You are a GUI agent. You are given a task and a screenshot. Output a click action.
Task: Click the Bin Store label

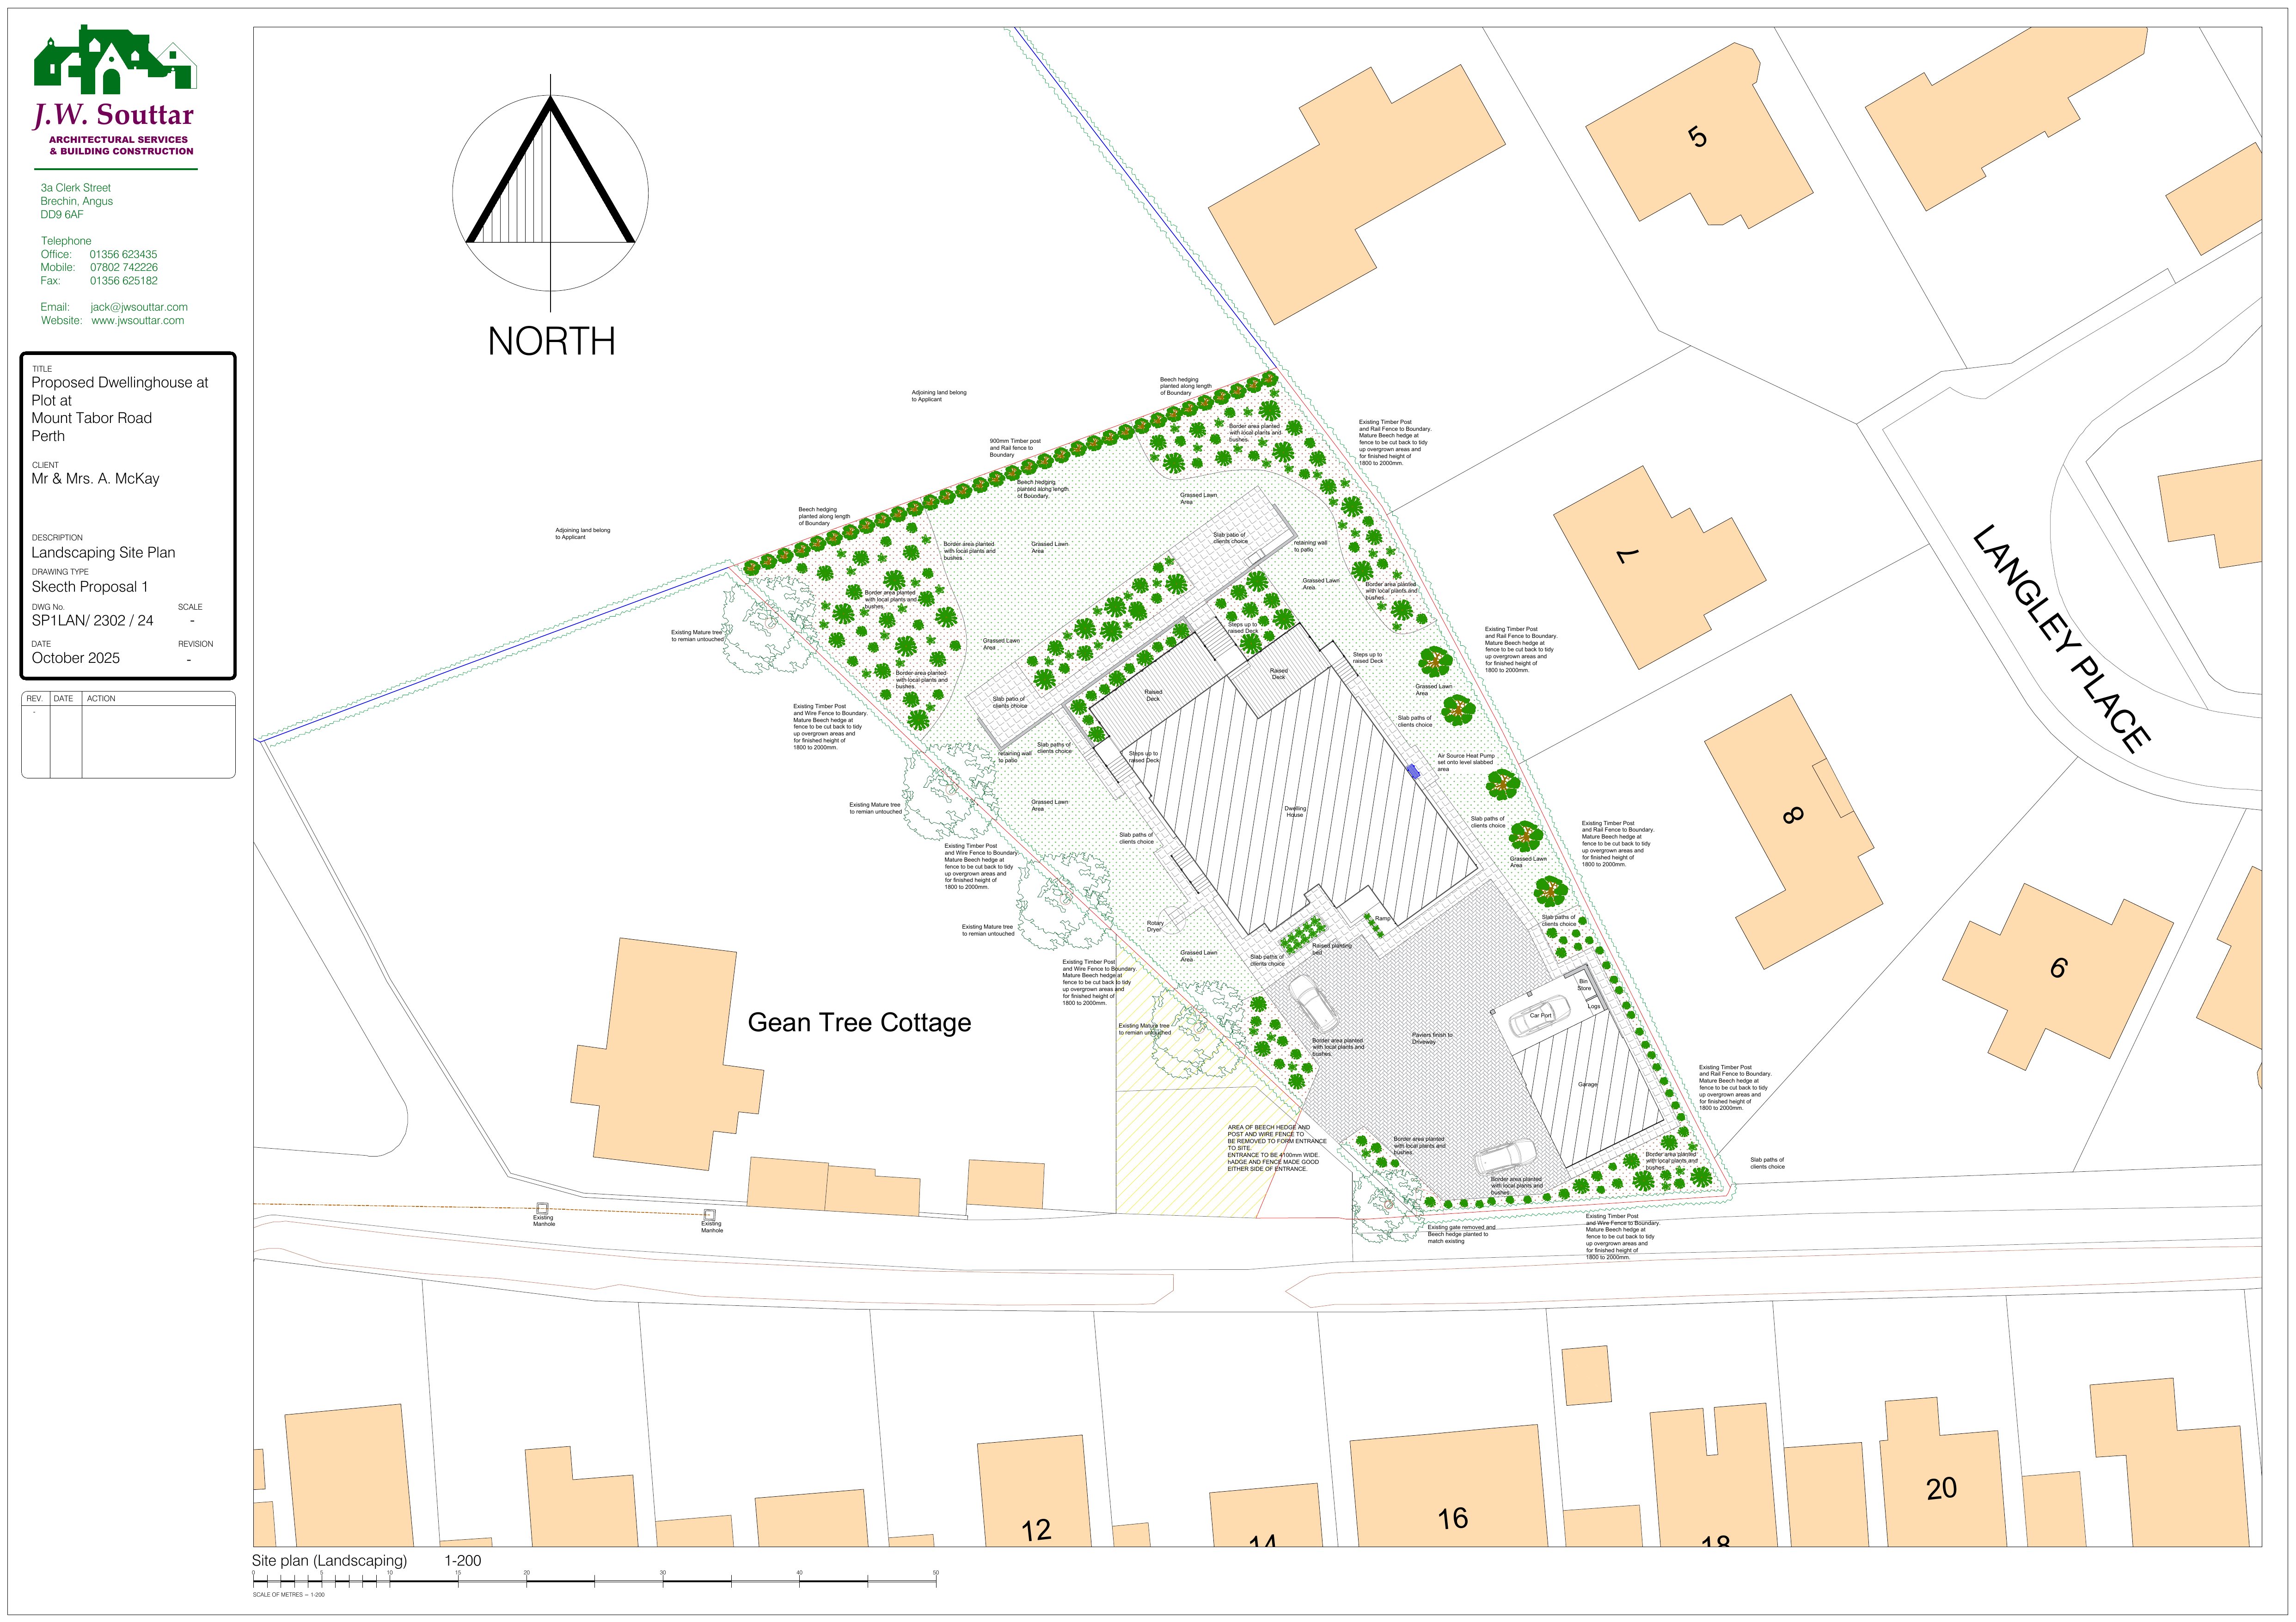1584,984
